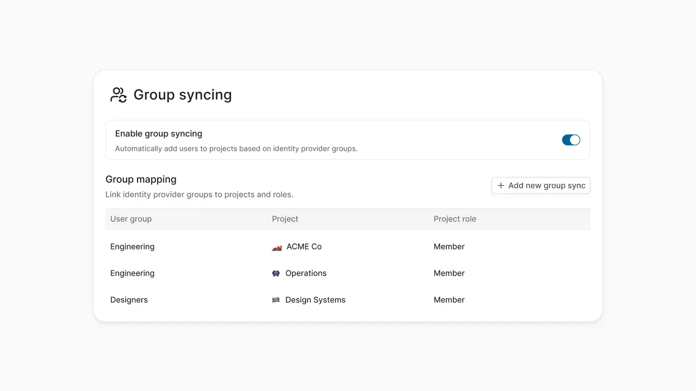
Task: Click the Group syncing users icon
Action: click(118, 95)
